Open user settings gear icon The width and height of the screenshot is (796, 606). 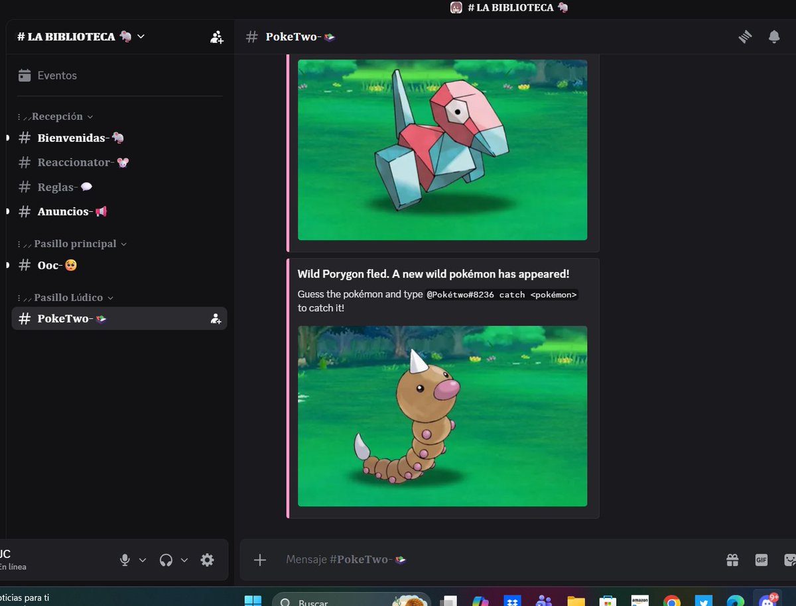click(207, 560)
